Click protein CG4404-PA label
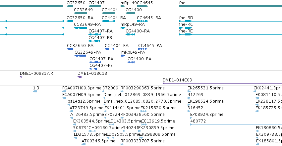Screen dimensions: 282x146 point(117,46)
